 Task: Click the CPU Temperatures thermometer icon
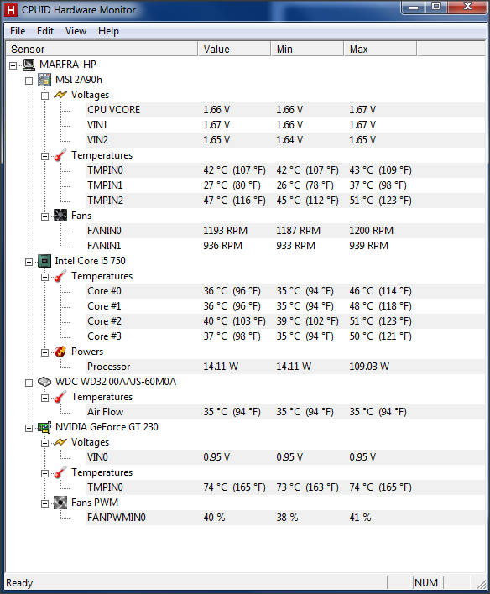point(60,276)
